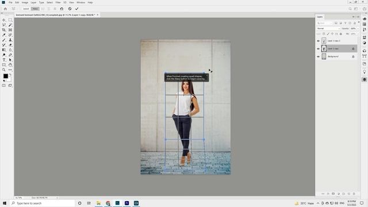Click the Home icon in options bar
This screenshot has height=207, width=368.
coord(5,9)
